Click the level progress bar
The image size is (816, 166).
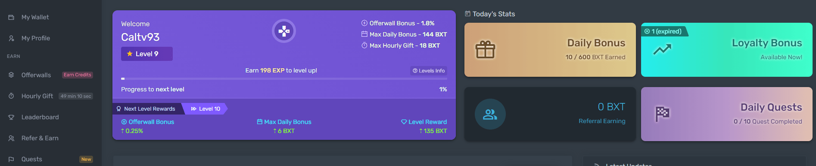(x=284, y=79)
